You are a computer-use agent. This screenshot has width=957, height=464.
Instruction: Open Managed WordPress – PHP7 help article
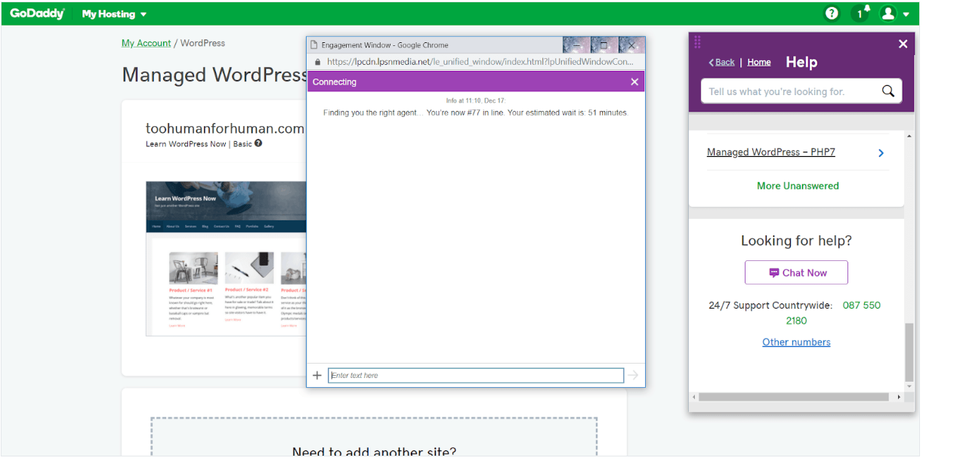coord(771,152)
